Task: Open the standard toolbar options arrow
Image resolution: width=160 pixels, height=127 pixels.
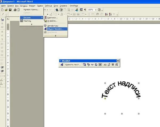Action: [102, 10]
